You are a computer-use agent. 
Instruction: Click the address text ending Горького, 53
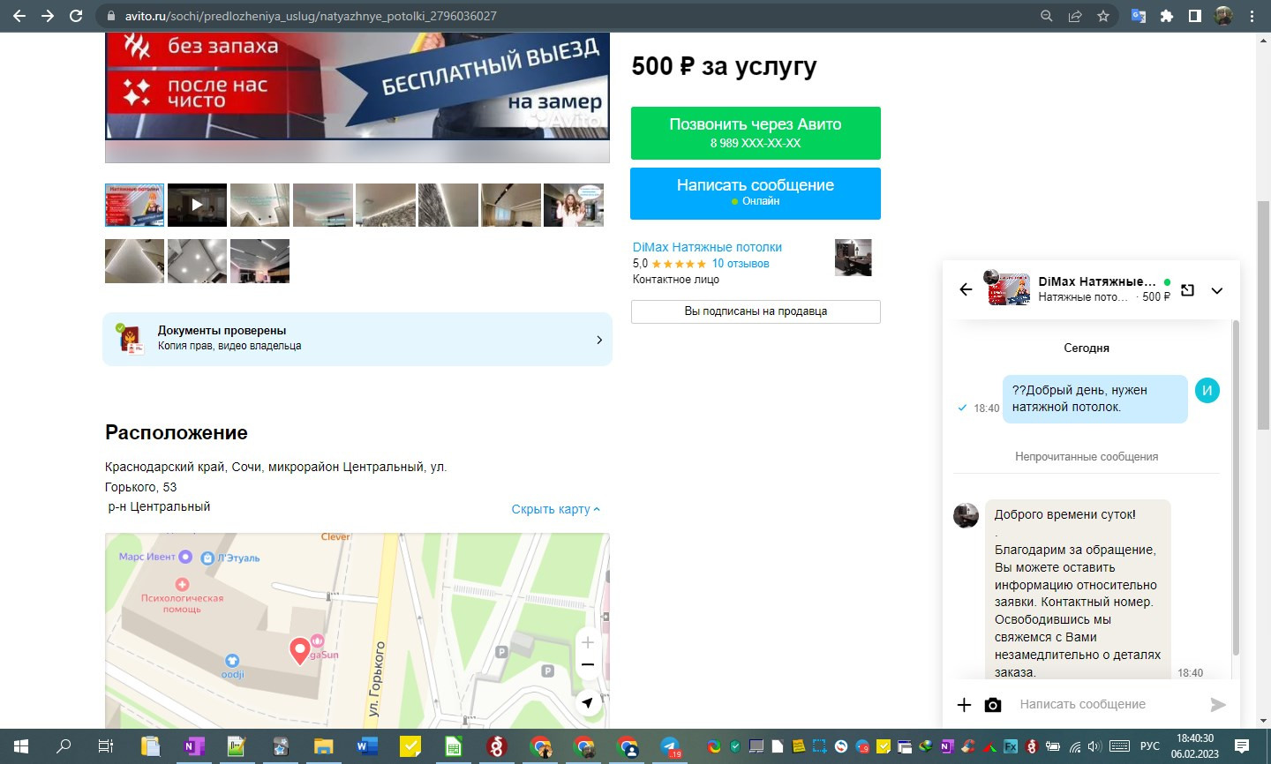(x=275, y=476)
